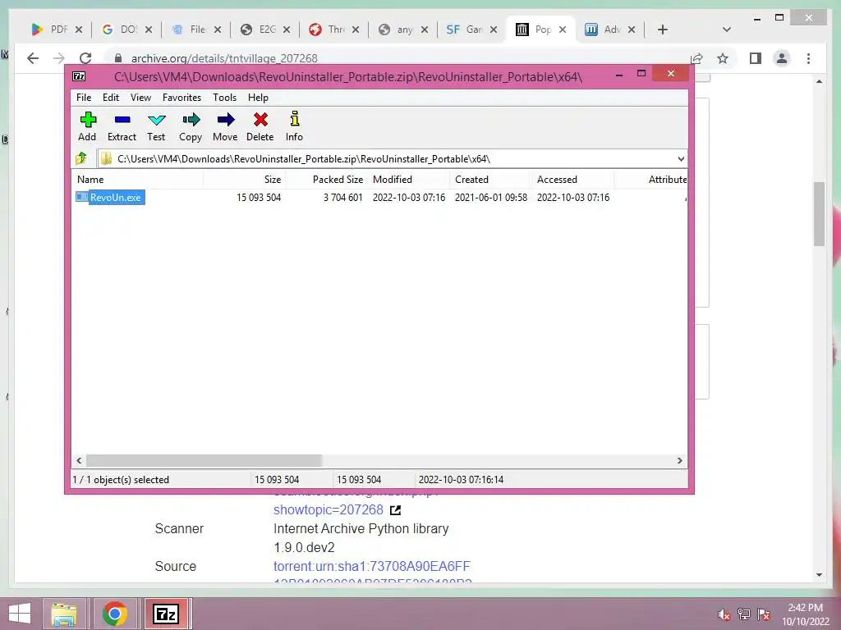Open Action Center flag icon

pos(764,614)
